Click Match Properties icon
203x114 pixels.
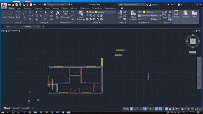point(133,16)
